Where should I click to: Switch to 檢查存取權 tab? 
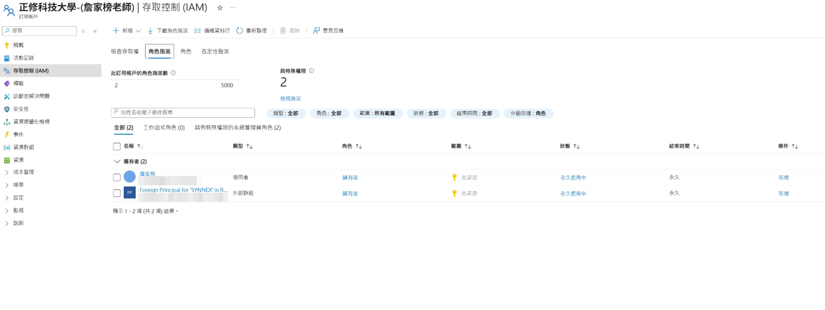pos(125,51)
